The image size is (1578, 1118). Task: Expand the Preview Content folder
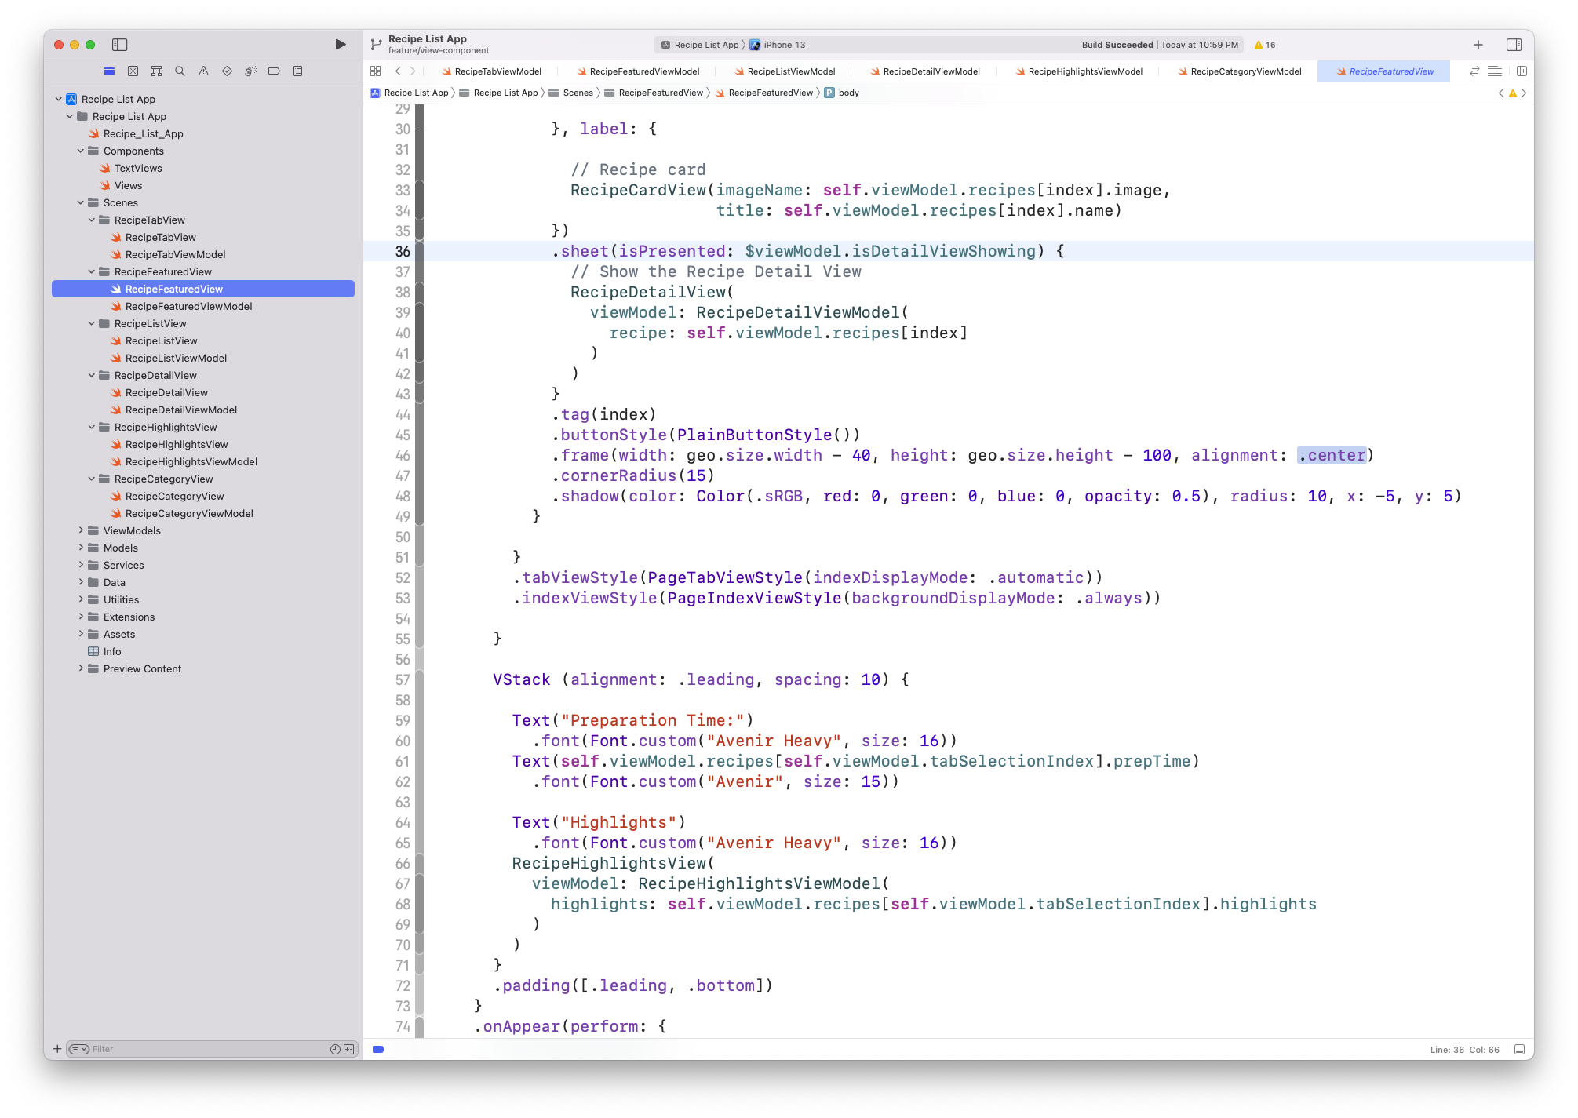pos(81,668)
